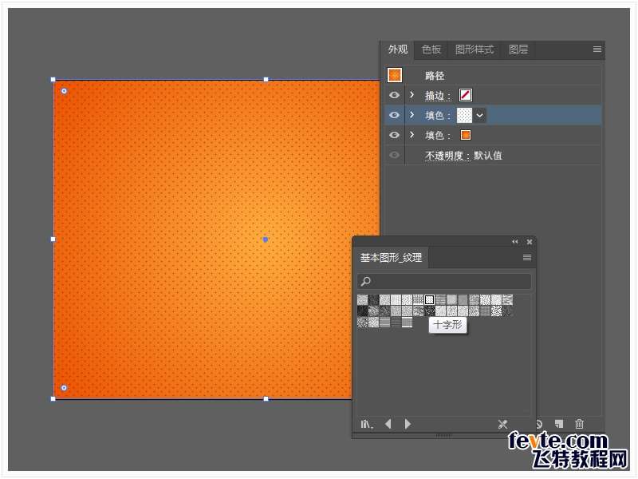Toggle visibility of the pattern 填色 row
The image size is (638, 479).
pyautogui.click(x=394, y=115)
